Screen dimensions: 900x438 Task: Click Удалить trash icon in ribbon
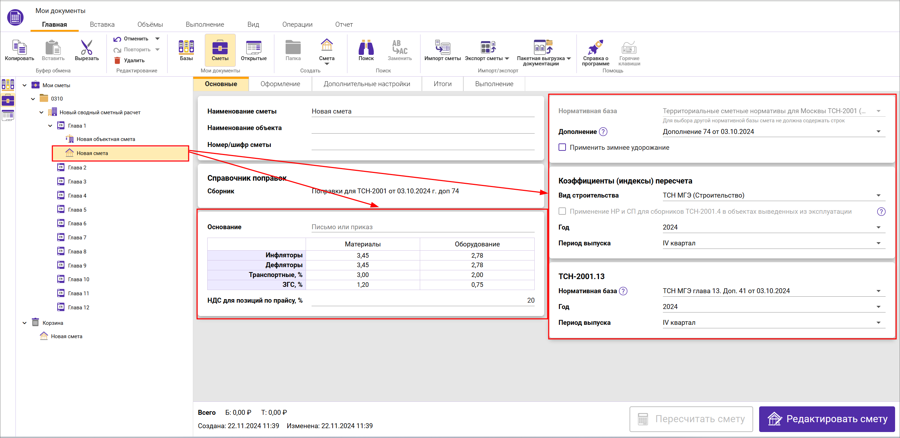coord(118,60)
